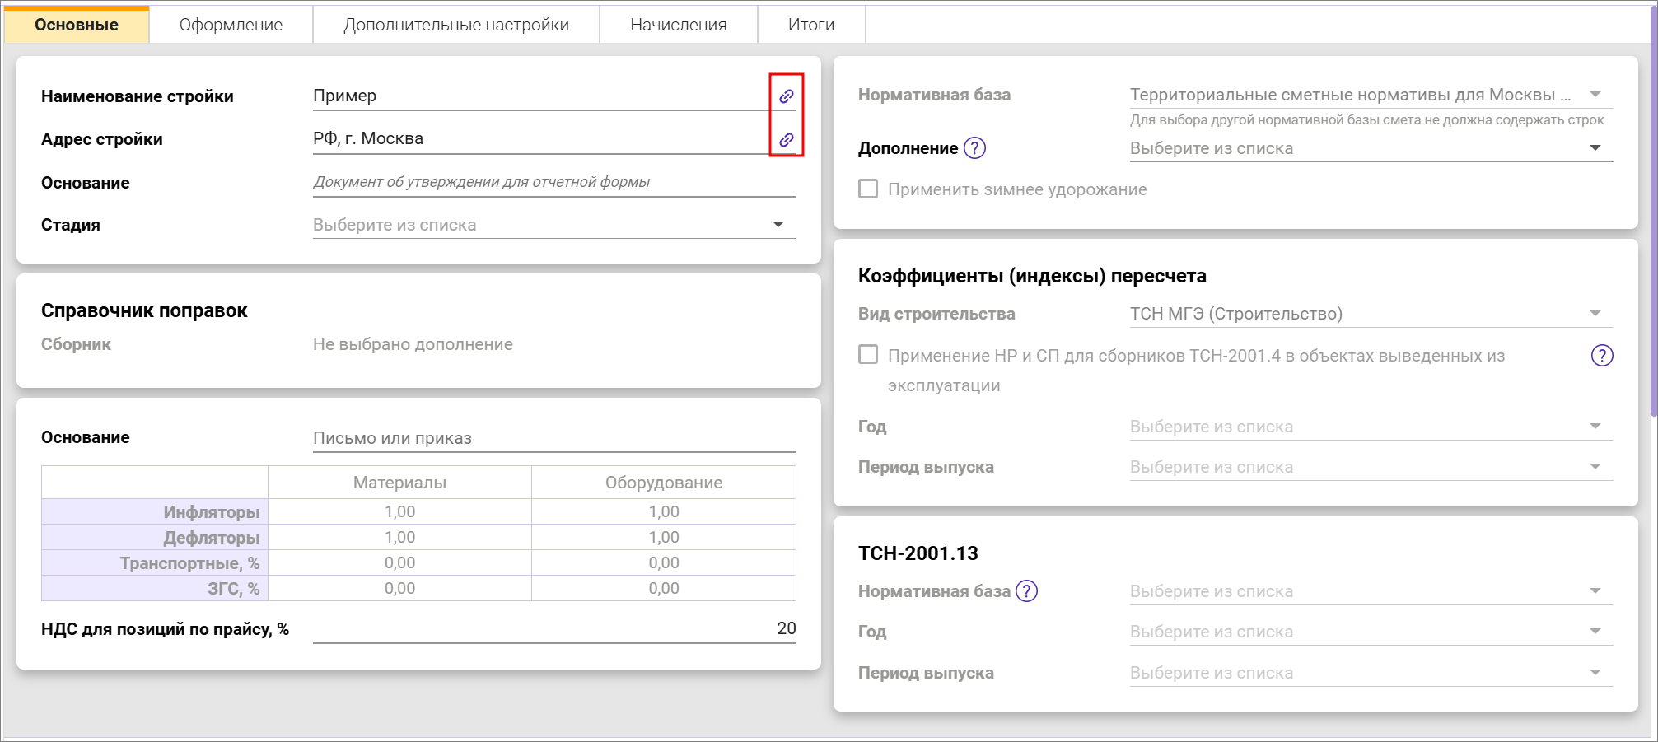Click help icon for Применение НР и СП
Image resolution: width=1658 pixels, height=742 pixels.
point(1601,356)
